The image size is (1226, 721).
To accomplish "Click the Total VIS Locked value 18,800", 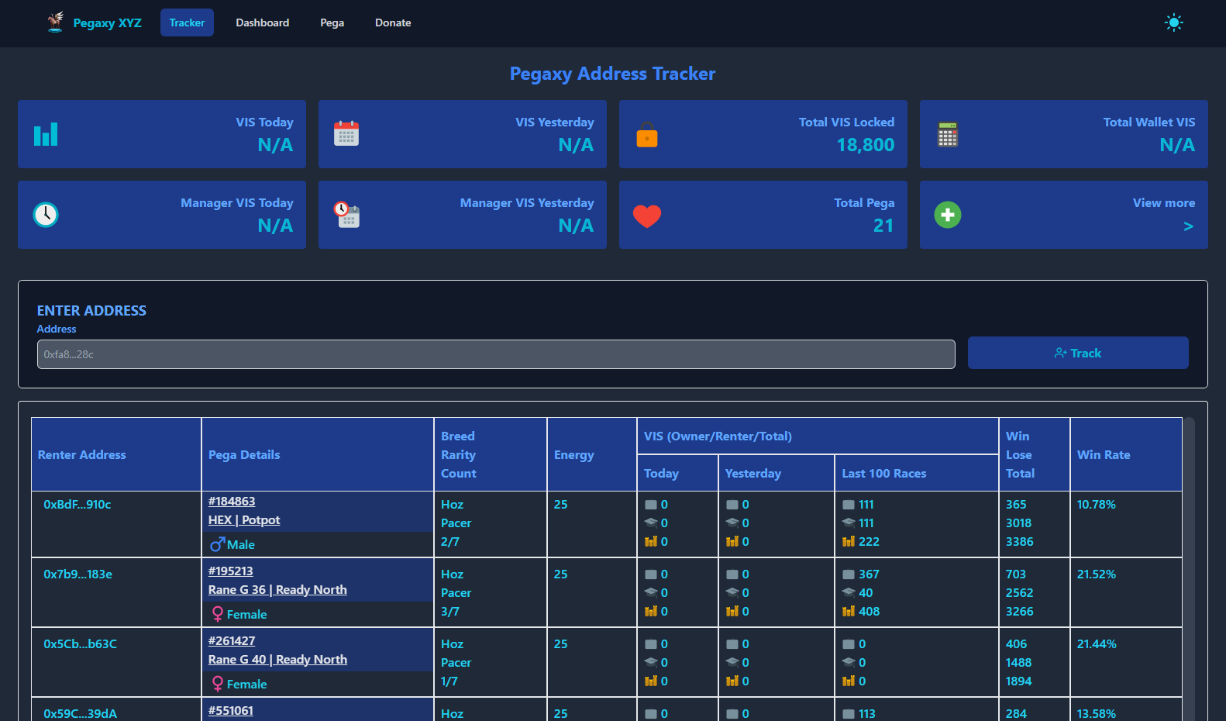I will pos(866,145).
